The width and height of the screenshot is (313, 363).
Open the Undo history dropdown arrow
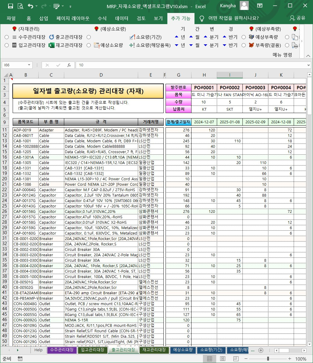tap(36, 6)
